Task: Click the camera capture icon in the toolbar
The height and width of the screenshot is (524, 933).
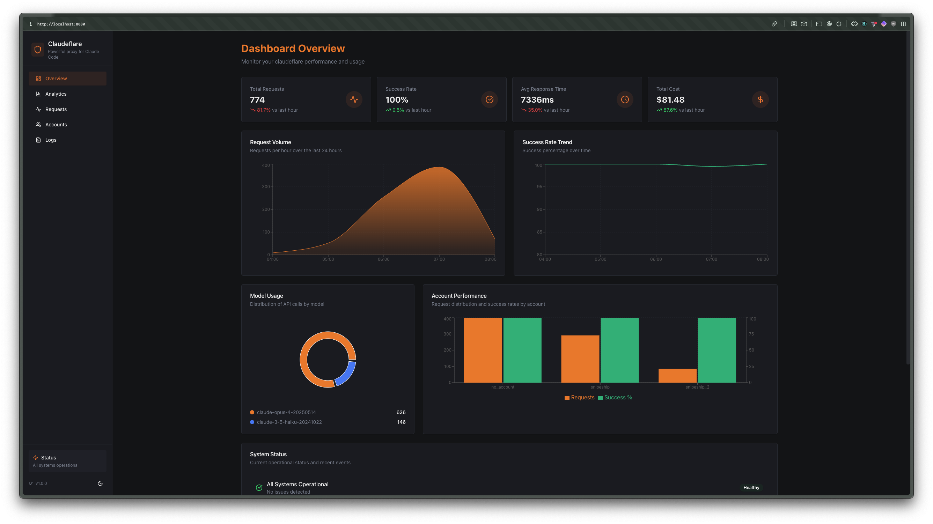Action: point(804,23)
